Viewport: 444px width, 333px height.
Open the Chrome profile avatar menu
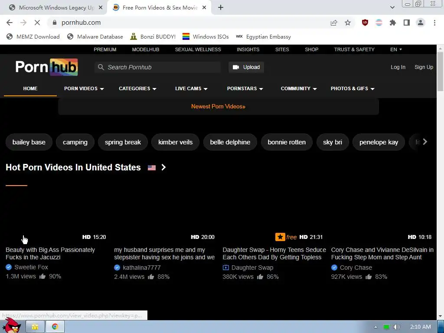(421, 23)
